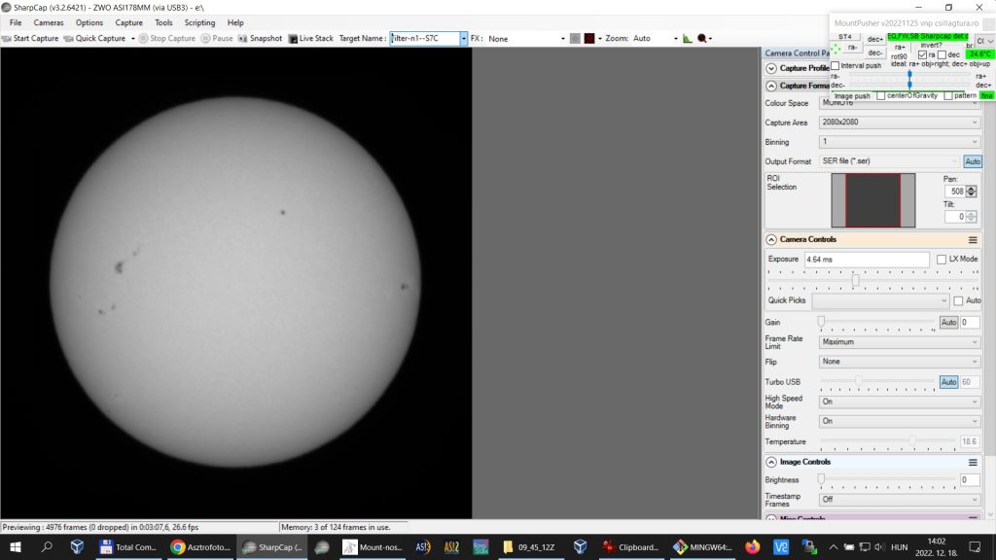Open the Binning dropdown
Screen dimensions: 996x560
coord(900,142)
